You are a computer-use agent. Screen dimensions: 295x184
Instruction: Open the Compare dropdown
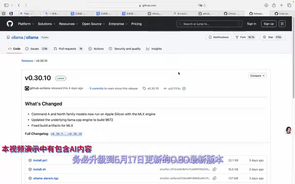258,76
